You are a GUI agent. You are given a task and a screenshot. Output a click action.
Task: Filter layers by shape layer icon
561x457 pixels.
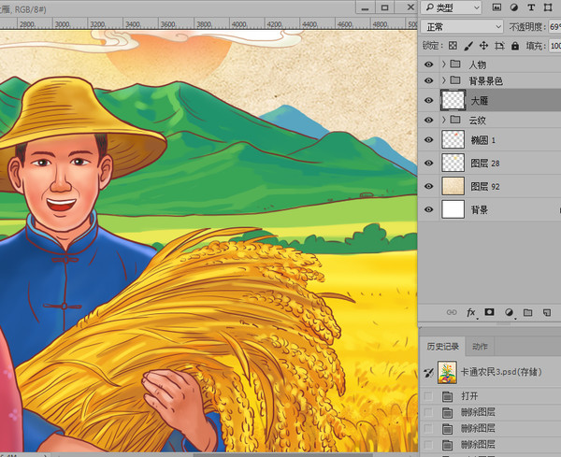548,7
